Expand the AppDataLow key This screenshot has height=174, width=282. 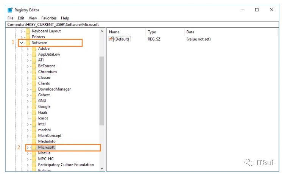[28, 55]
